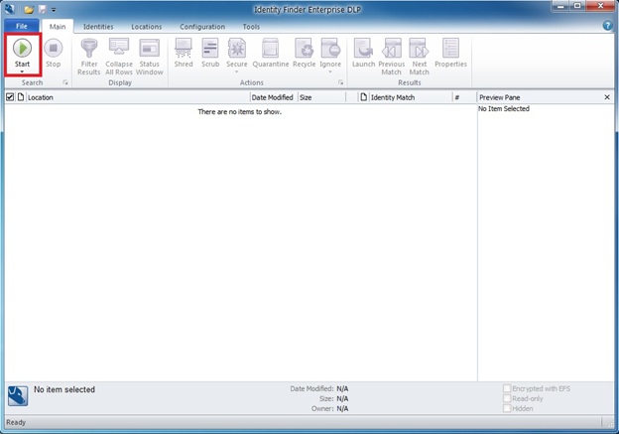Click the 'No Item Selected' preview text
Viewport: 619px width, 434px height.
click(x=504, y=108)
